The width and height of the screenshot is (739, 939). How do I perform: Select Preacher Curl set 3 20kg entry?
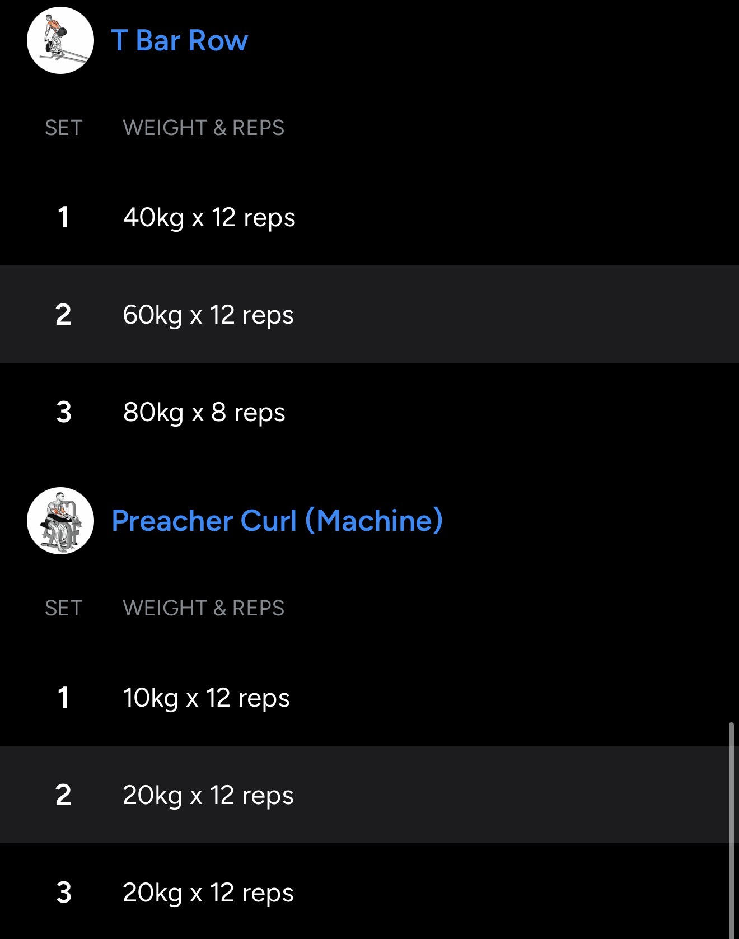208,893
